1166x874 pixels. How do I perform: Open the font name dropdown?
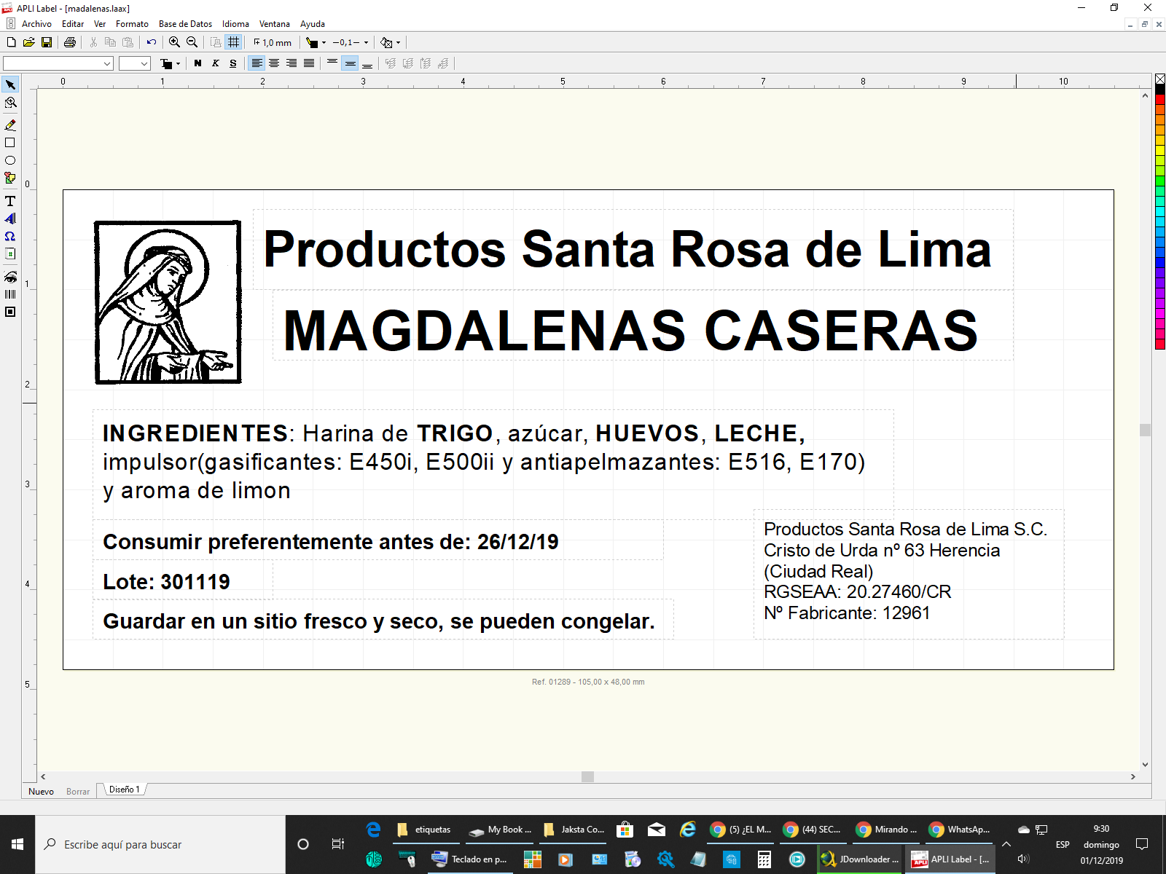tap(107, 63)
